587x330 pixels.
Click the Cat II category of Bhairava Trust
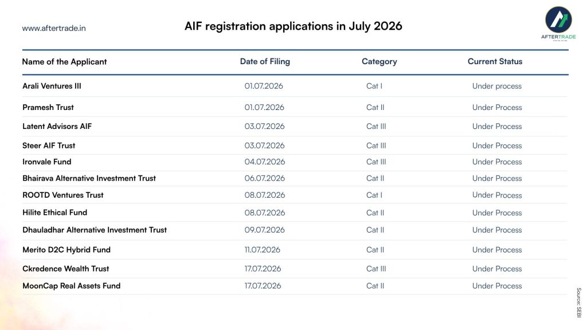pos(375,179)
